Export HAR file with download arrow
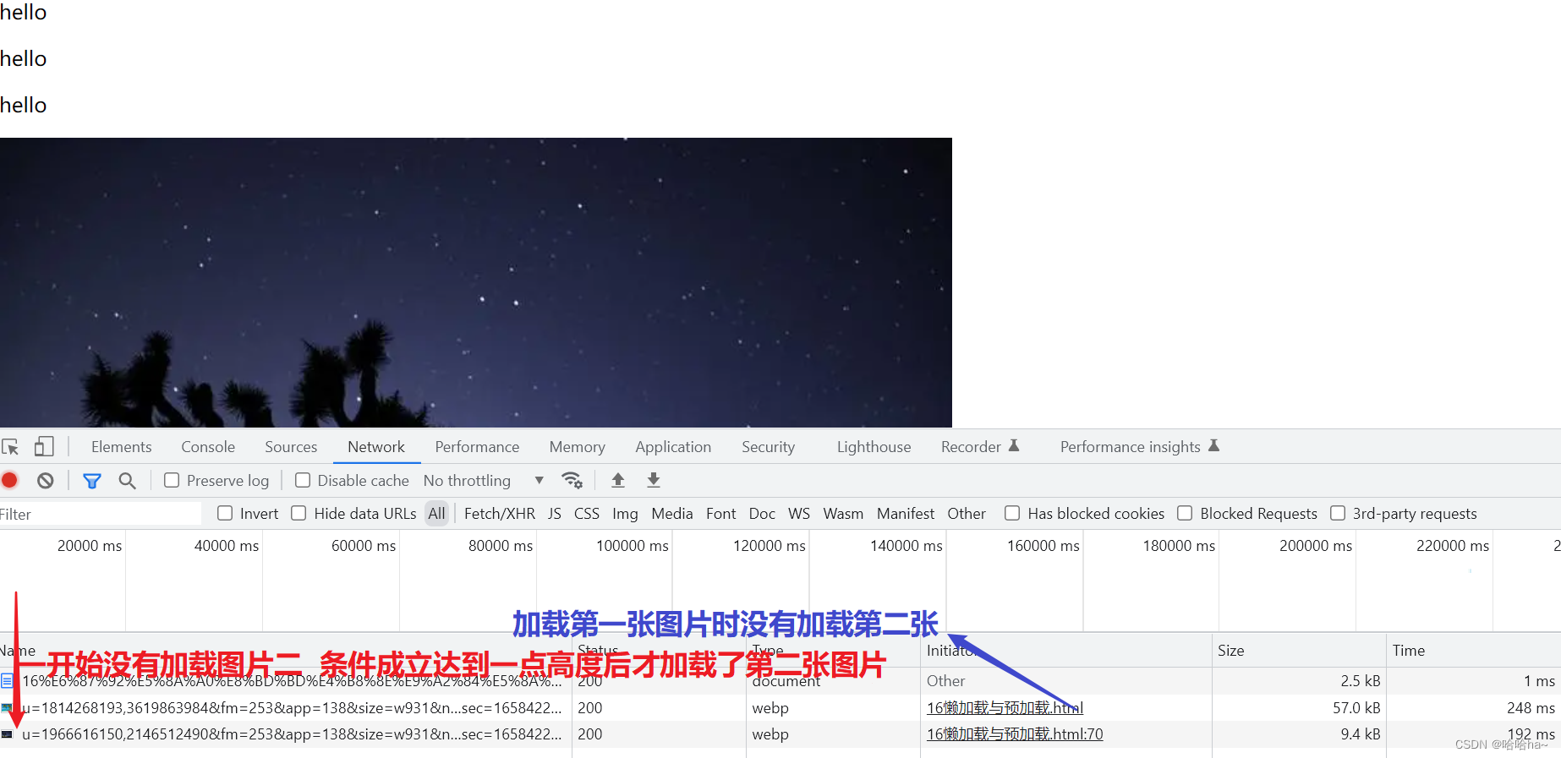The width and height of the screenshot is (1561, 758). [x=654, y=480]
